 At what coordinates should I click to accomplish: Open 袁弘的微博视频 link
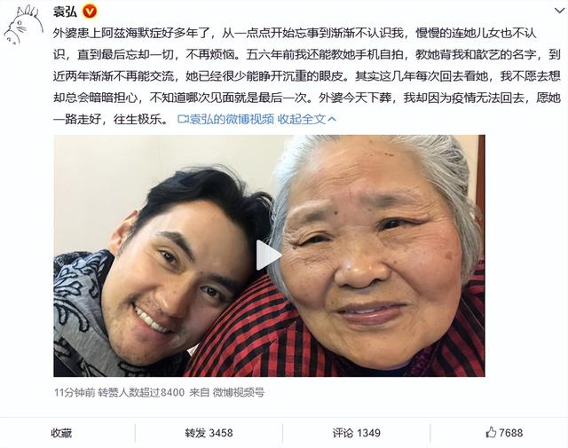tap(232, 119)
